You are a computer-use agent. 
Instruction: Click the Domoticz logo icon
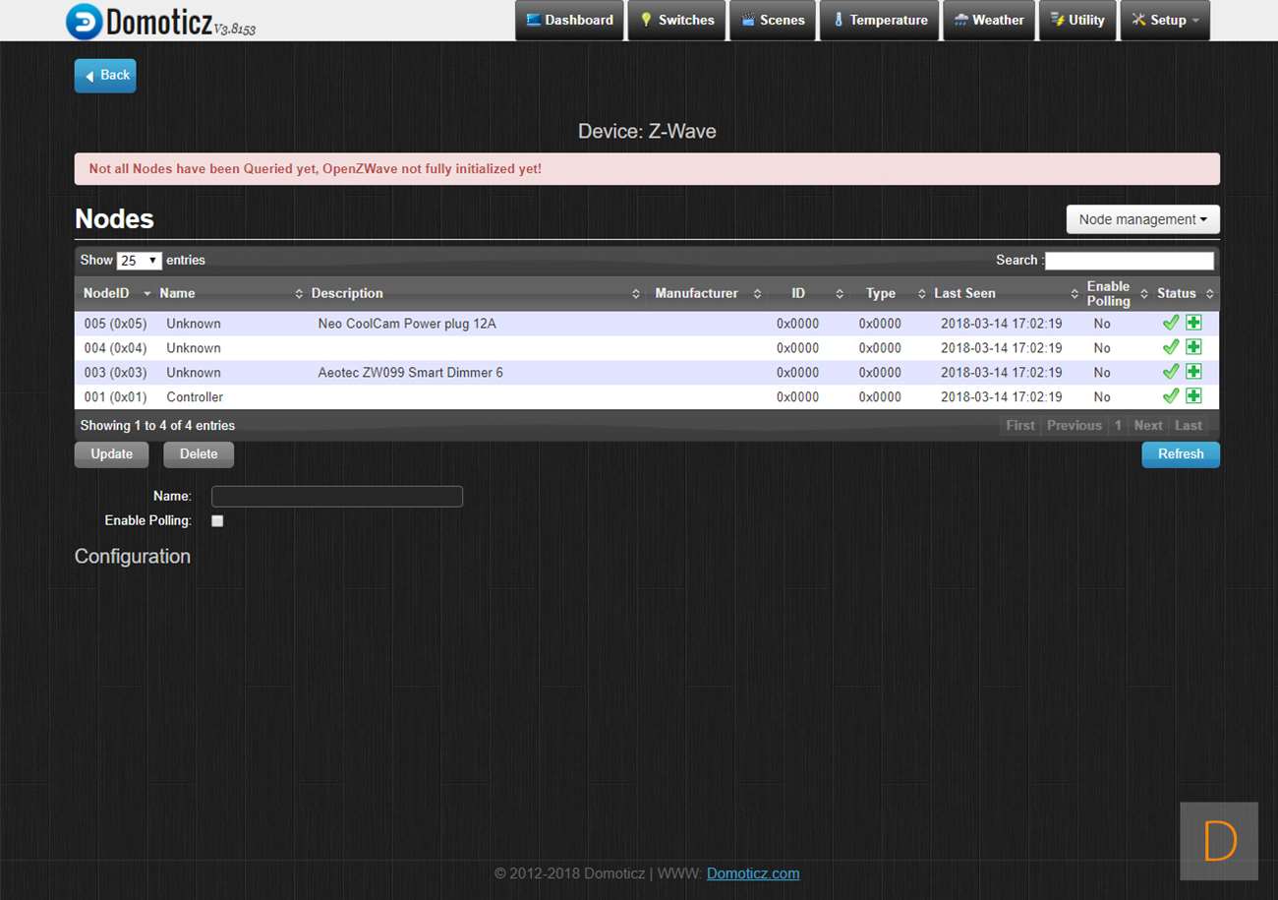coord(84,21)
